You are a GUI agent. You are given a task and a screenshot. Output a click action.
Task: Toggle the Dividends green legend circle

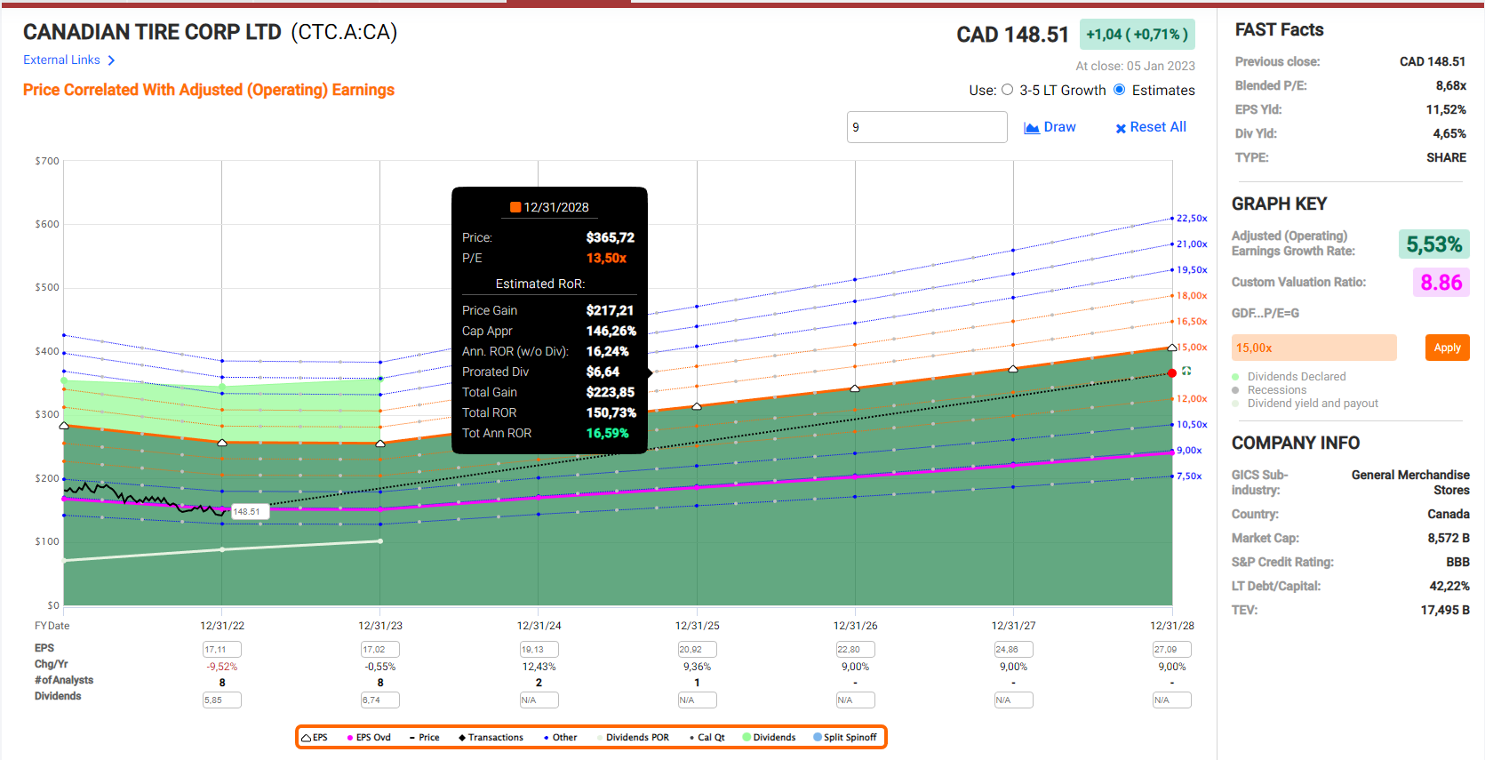pyautogui.click(x=746, y=738)
